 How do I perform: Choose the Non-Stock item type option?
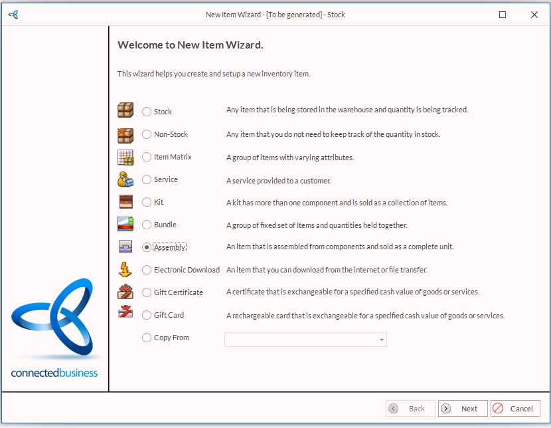click(x=147, y=135)
